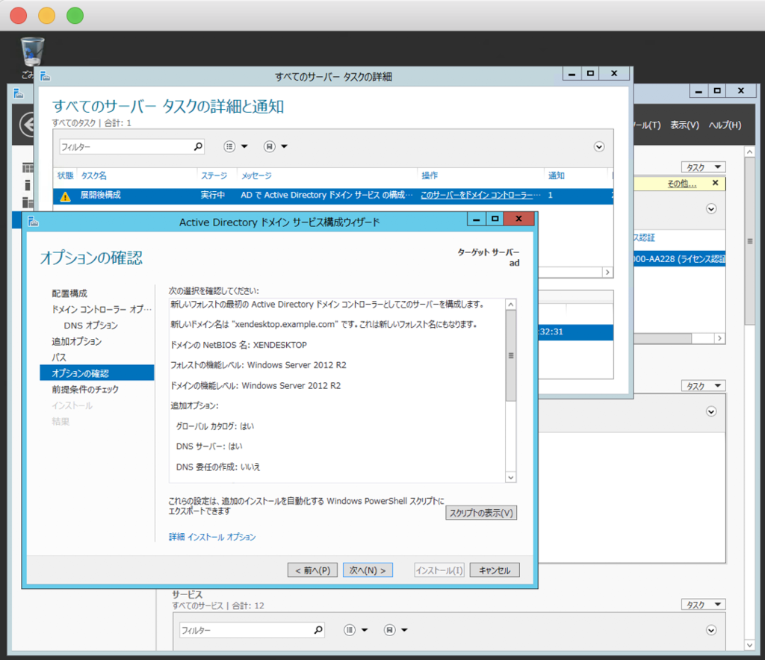Screen dimensions: 765x660
Task: Expand the Task Details filter panel chevron
Action: tap(599, 147)
